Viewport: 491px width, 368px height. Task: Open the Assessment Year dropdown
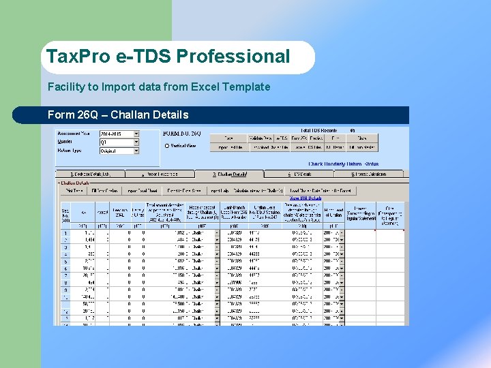click(x=136, y=134)
